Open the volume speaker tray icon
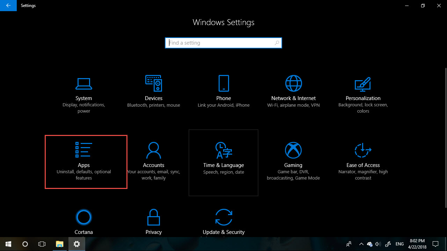Screen dimensions: 447x251 pos(379,244)
